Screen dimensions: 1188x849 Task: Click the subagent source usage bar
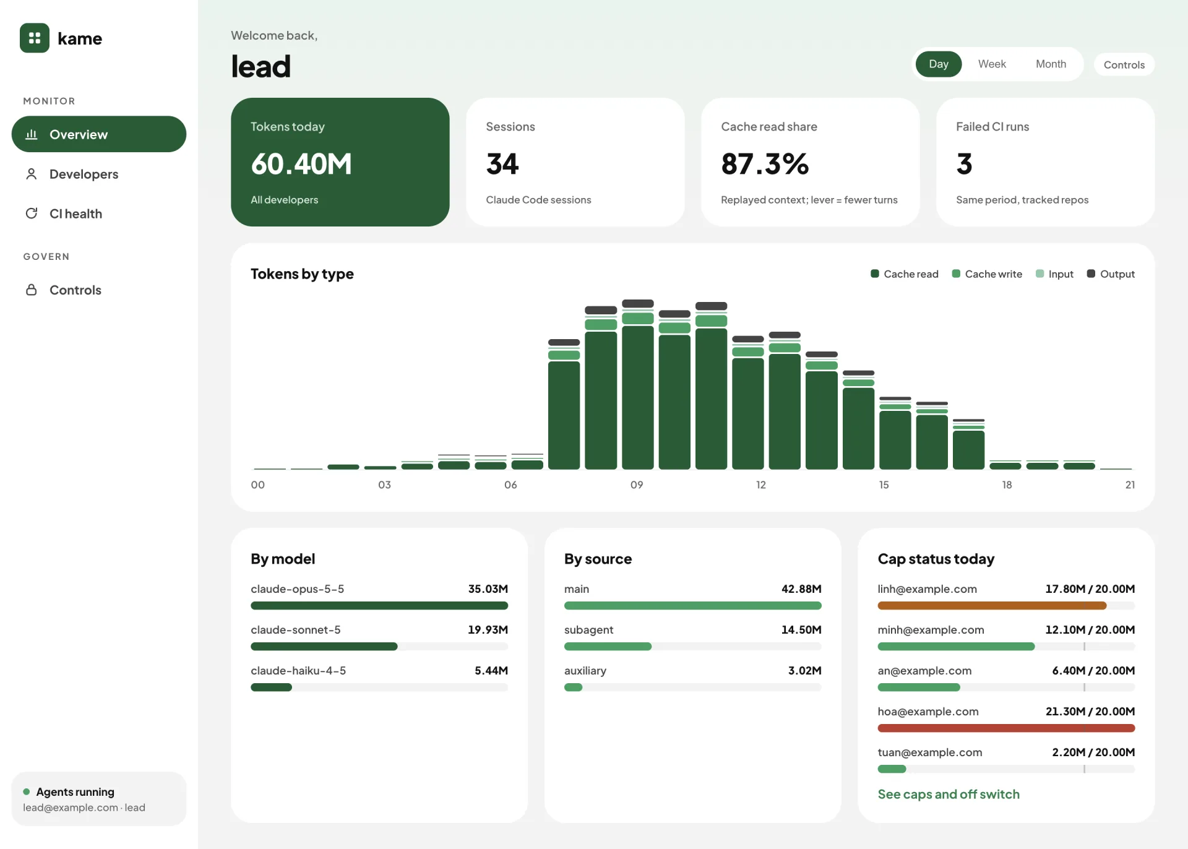click(692, 647)
